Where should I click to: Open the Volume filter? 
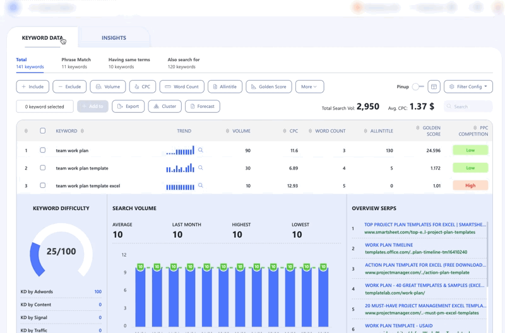[108, 86]
